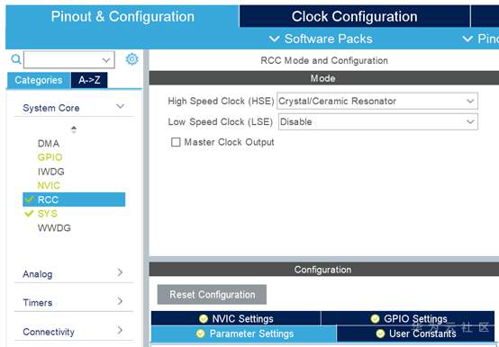499x347 pixels.
Task: Open the GPIO Settings tab
Action: [408, 318]
